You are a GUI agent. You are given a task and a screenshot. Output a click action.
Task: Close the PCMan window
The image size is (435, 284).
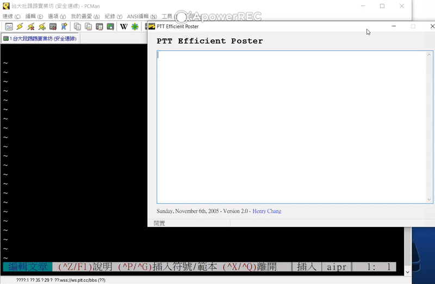[402, 6]
